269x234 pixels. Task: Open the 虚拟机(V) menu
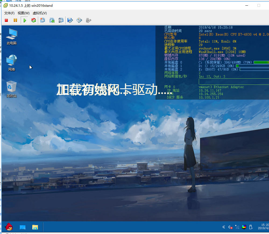click(x=40, y=13)
